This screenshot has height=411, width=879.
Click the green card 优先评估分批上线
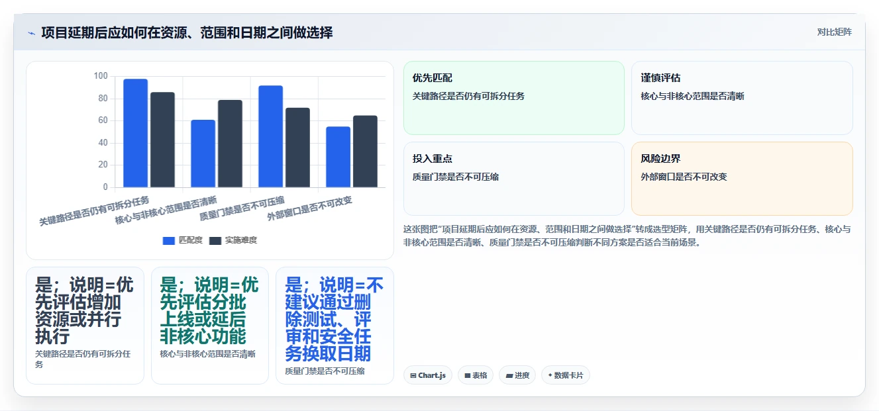[x=209, y=325]
